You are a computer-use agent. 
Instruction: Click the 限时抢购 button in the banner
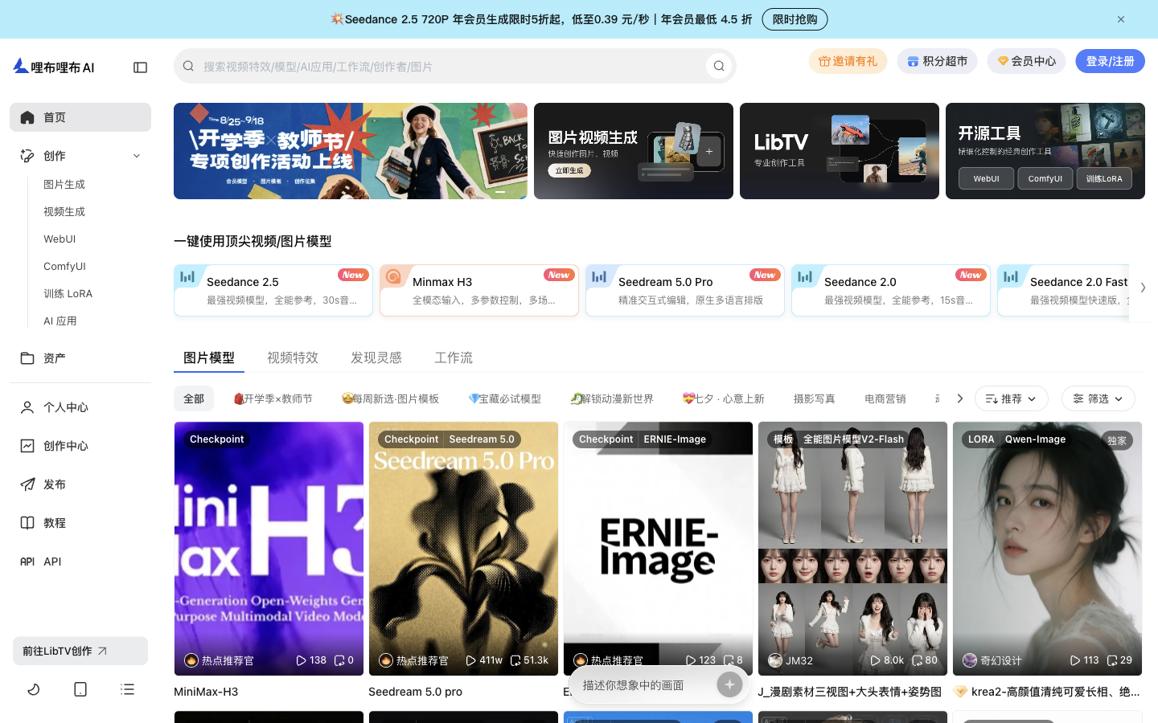pyautogui.click(x=795, y=19)
